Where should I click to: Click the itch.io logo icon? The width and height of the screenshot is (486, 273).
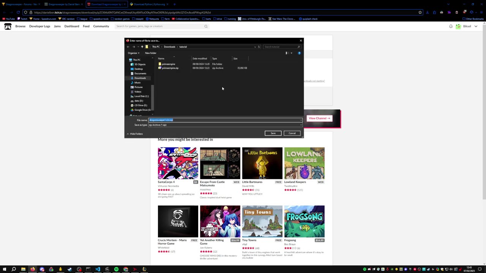click(x=8, y=26)
